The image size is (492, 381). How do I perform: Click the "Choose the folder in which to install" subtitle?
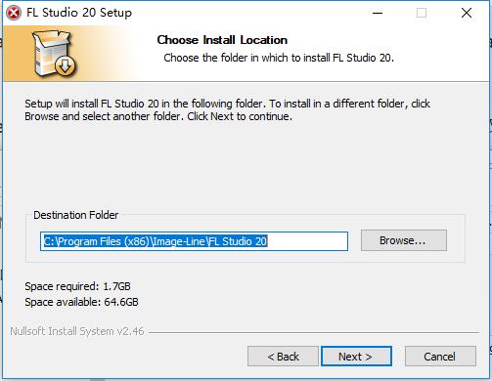[279, 58]
